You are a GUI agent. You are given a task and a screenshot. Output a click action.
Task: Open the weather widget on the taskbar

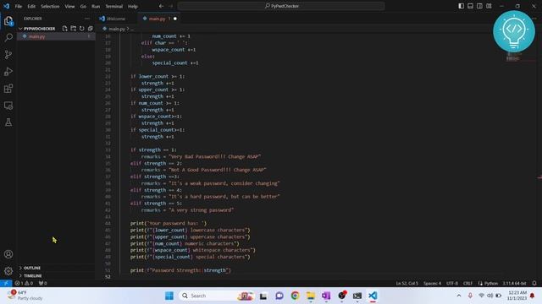25,296
